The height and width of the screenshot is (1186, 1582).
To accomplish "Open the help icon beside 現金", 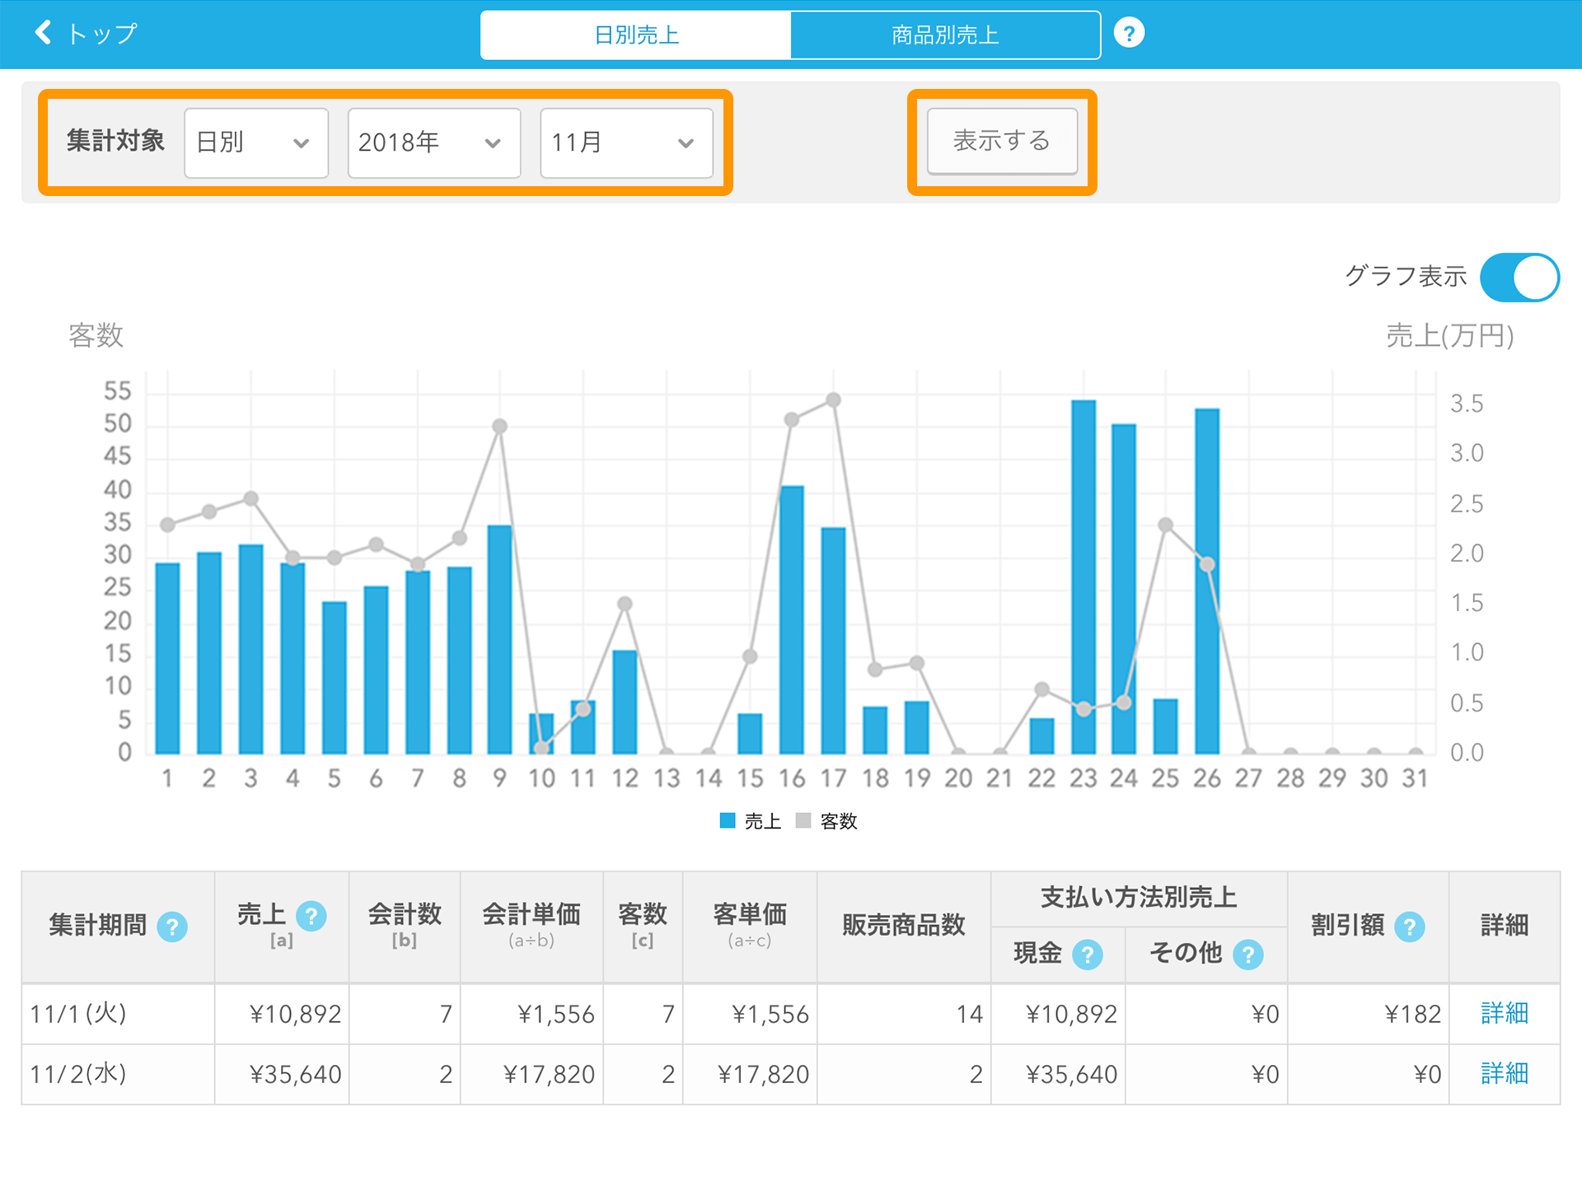I will tap(1088, 955).
